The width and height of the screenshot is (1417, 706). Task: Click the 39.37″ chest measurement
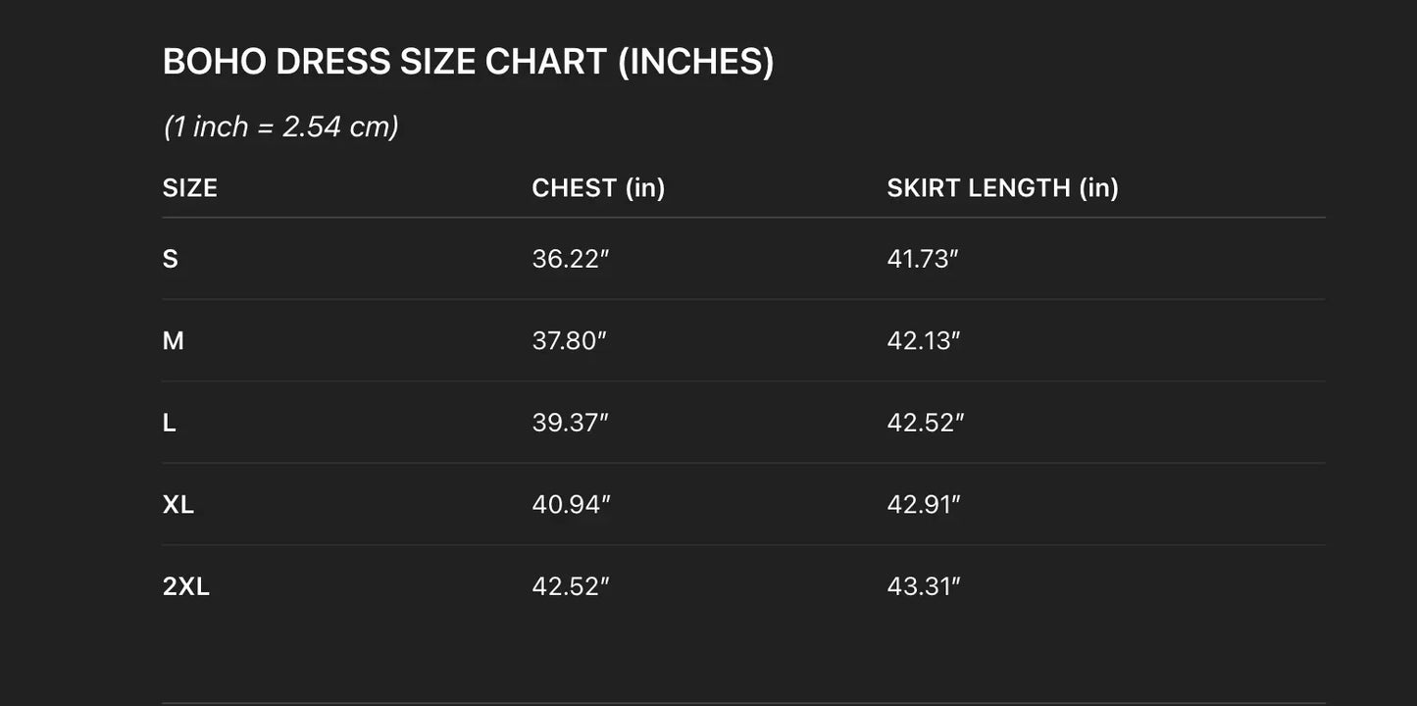(570, 423)
